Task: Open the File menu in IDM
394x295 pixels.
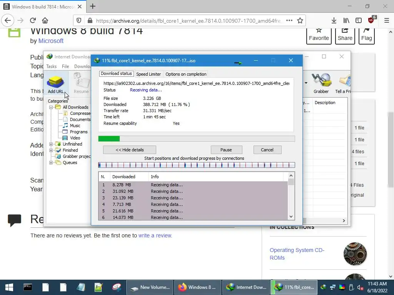Action: (x=65, y=66)
